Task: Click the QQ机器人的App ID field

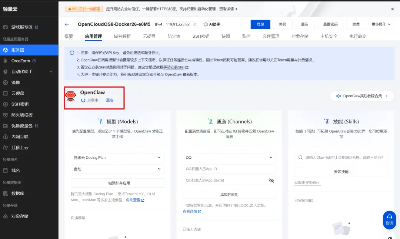Action: 229,169
